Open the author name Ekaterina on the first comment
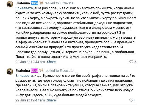The width and height of the screenshot is (142, 105). click(x=23, y=3)
